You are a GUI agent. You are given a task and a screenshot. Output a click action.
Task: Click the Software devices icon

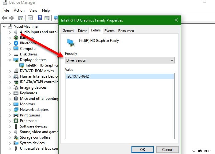[16, 126]
